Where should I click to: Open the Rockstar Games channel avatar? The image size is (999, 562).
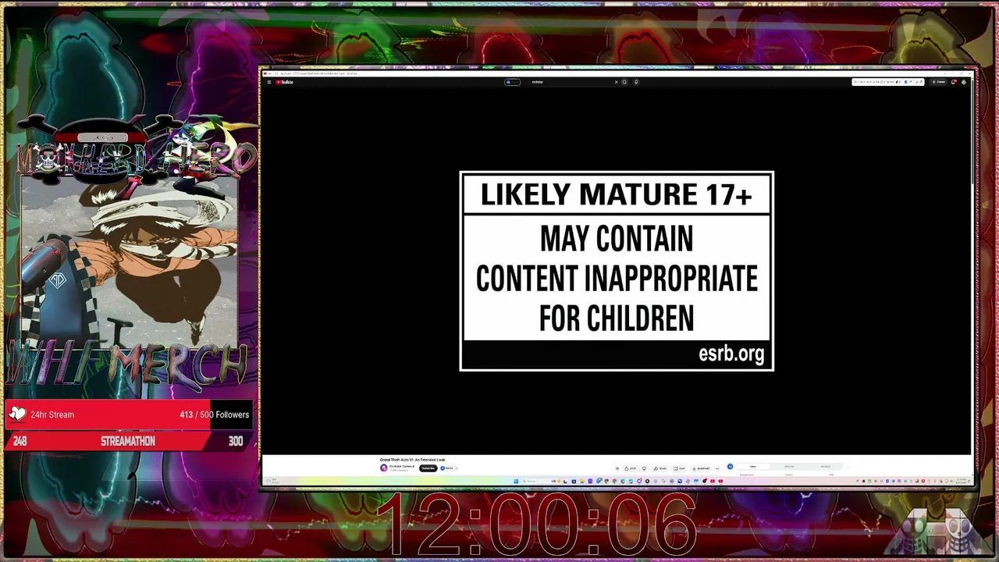coord(383,468)
